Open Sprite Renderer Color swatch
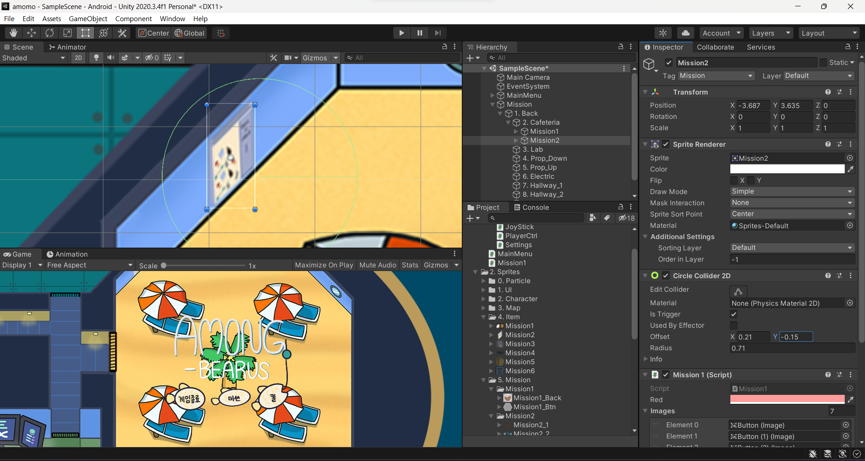The image size is (865, 461). (x=787, y=169)
